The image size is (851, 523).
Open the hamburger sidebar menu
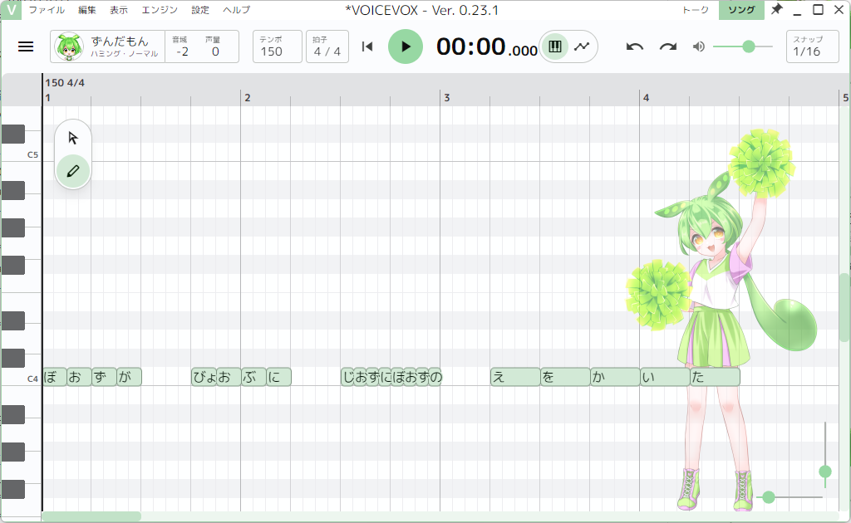coord(26,46)
